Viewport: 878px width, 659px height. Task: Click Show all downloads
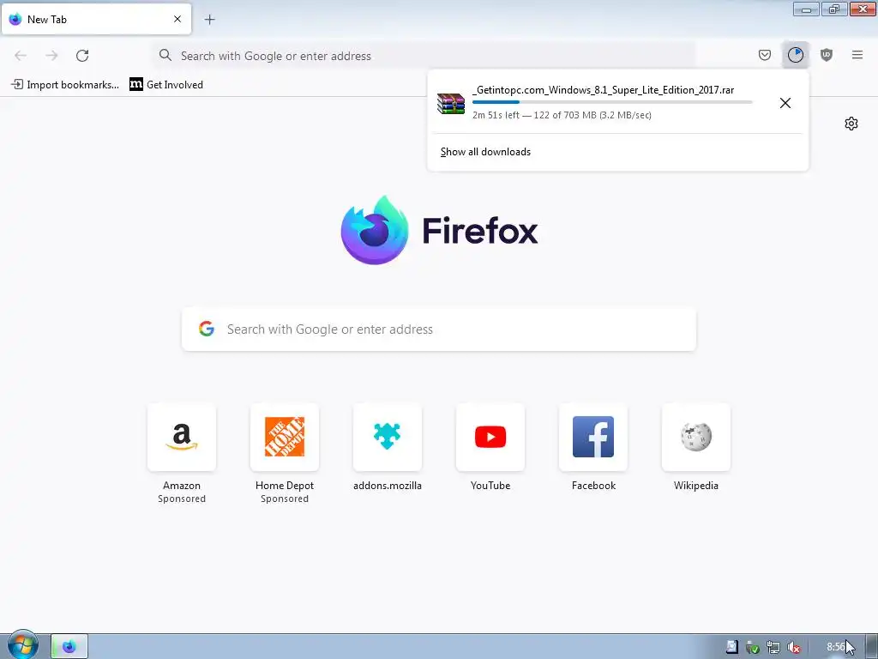485,152
